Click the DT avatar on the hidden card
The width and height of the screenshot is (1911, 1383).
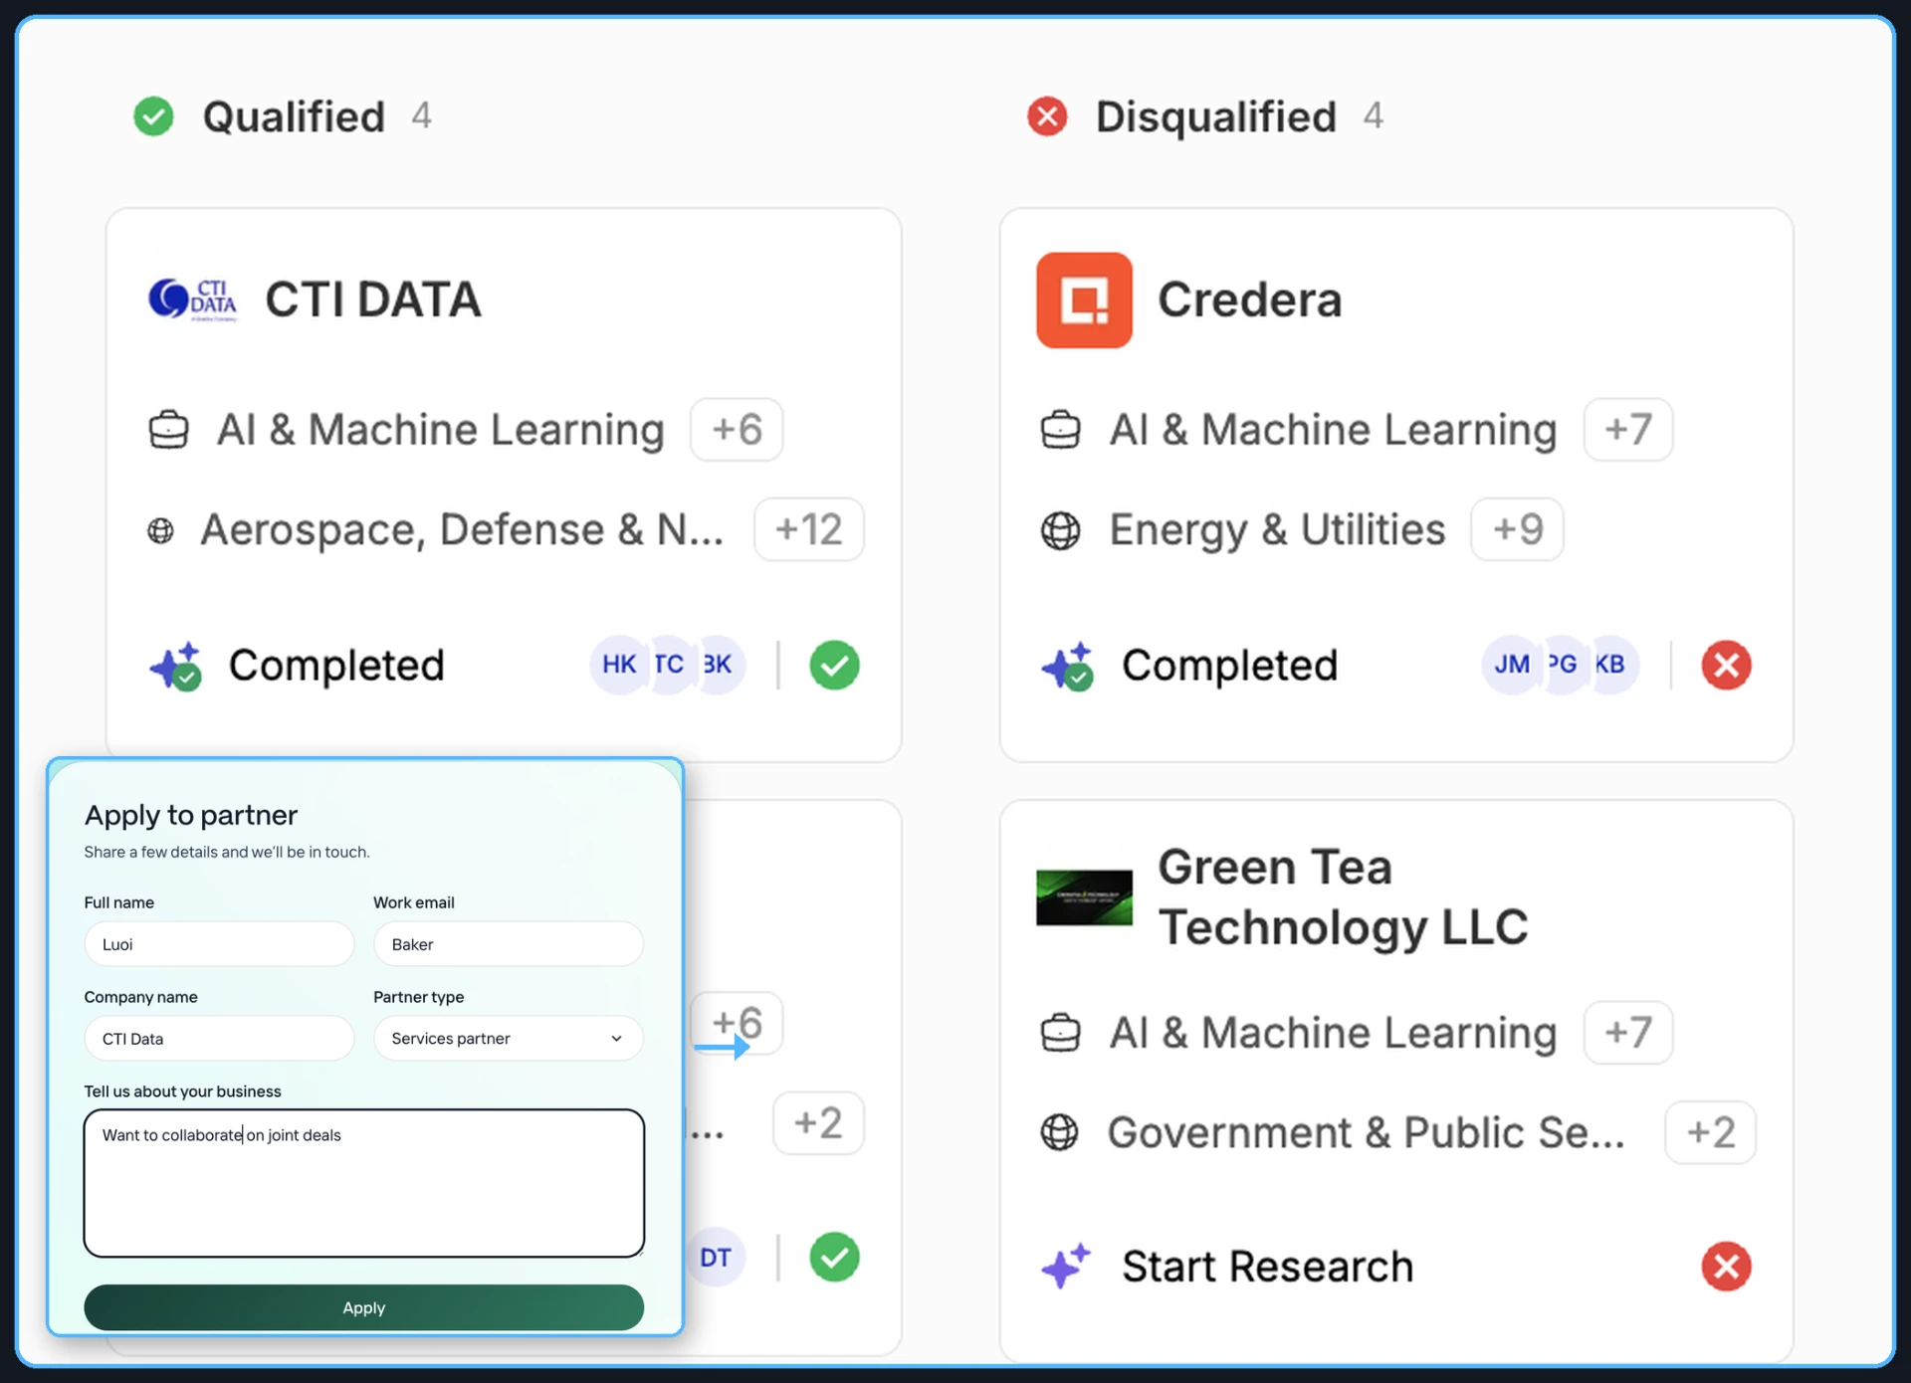point(716,1258)
